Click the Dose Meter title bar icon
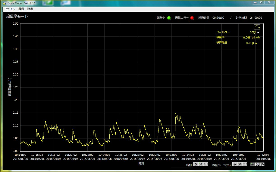The width and height of the screenshot is (276, 172). click(x=5, y=3)
